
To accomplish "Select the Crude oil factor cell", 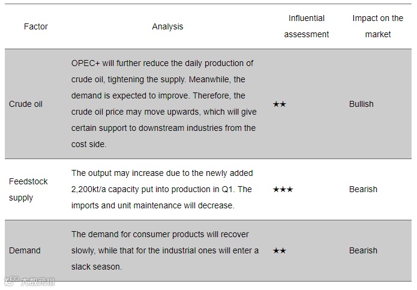I will (26, 104).
